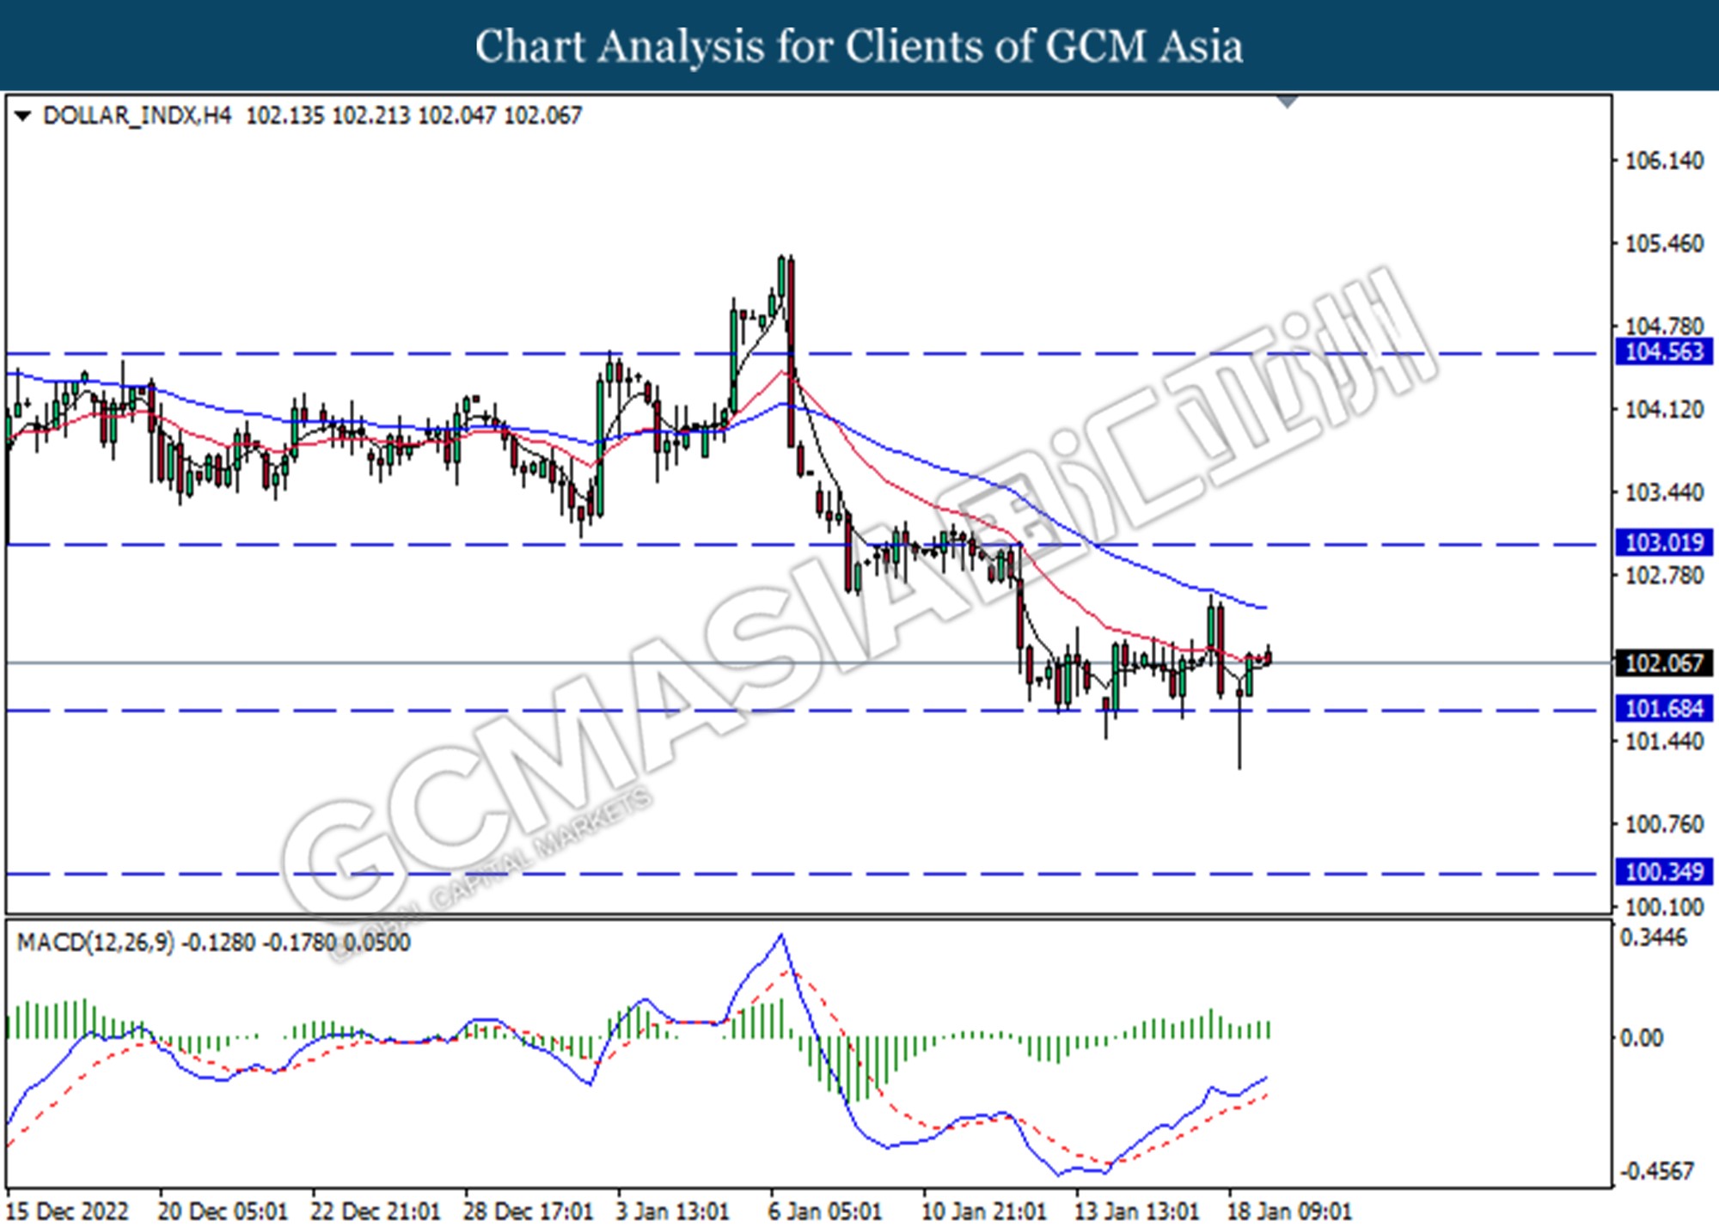
Task: Click the current price label 102.067
Action: coord(1664,662)
